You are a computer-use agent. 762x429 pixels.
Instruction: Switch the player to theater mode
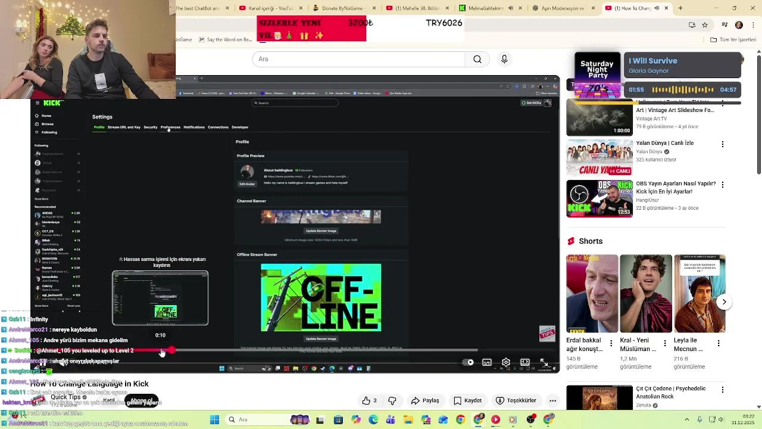pyautogui.click(x=525, y=362)
